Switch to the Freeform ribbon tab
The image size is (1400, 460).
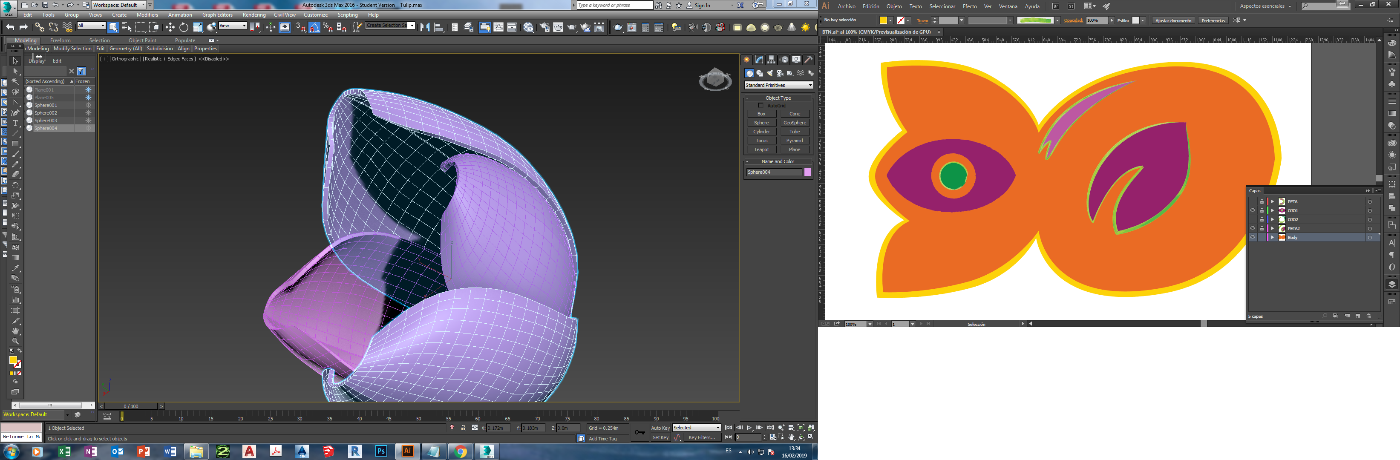pyautogui.click(x=60, y=40)
